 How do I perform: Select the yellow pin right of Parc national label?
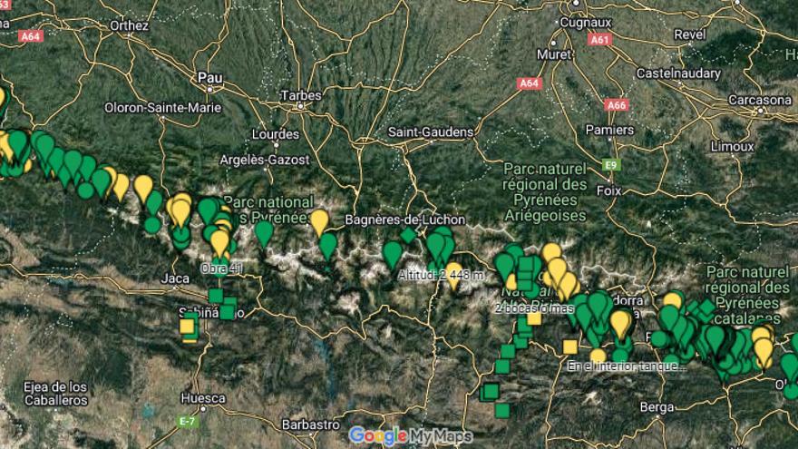pos(319,221)
